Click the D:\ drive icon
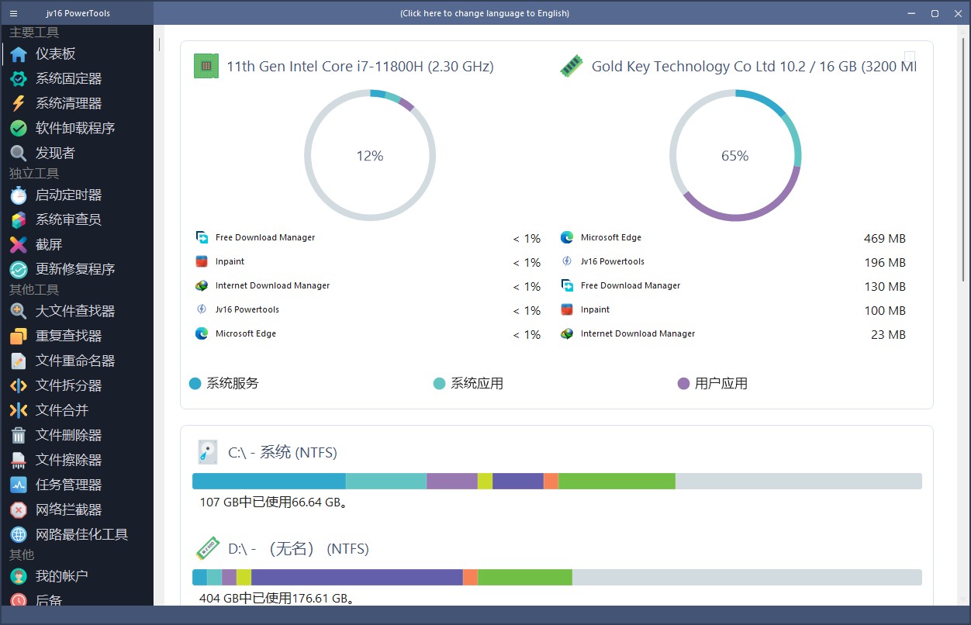 point(207,549)
